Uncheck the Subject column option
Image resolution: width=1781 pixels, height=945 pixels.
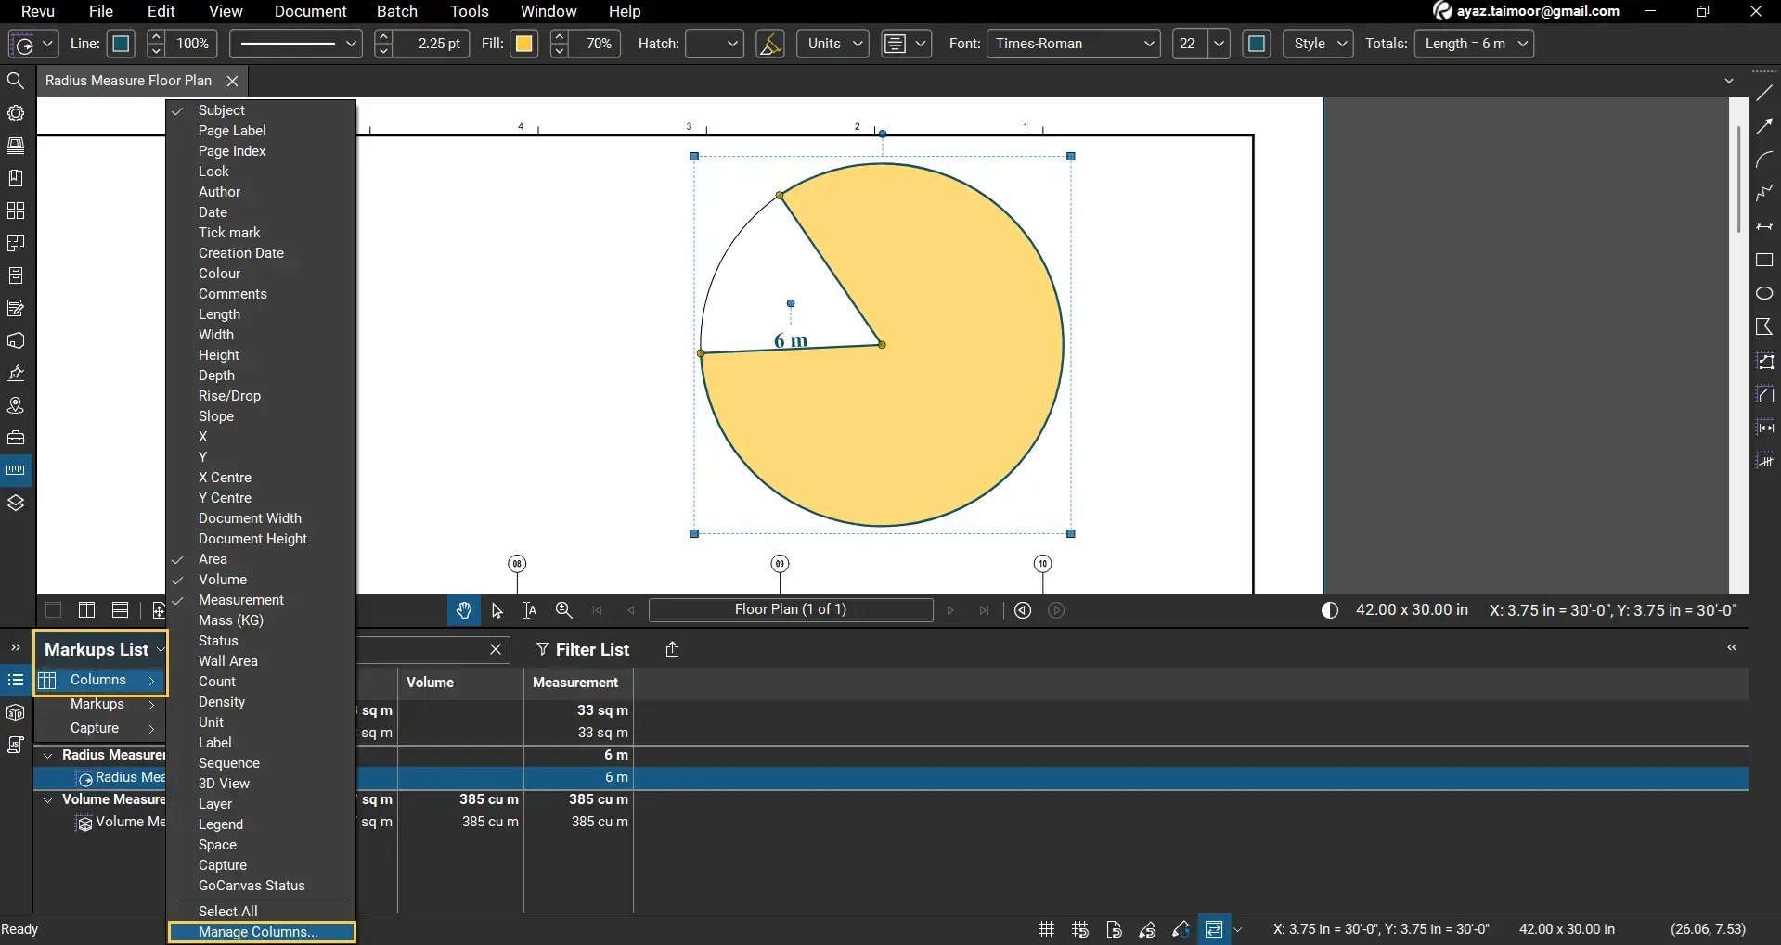coord(222,110)
